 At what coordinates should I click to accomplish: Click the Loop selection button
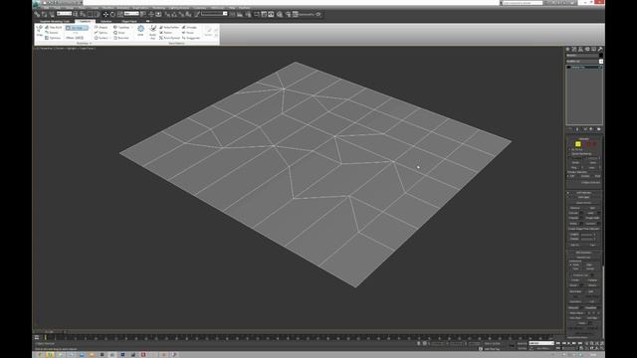pos(592,167)
